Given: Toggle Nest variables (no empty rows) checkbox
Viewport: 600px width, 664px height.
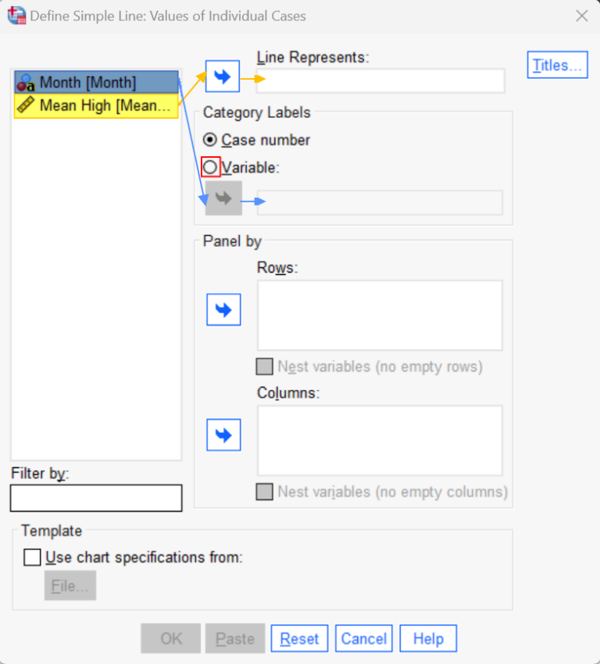Looking at the screenshot, I should point(265,366).
